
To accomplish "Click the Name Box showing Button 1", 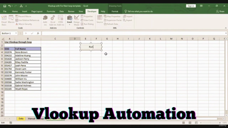I will pos(8,33).
